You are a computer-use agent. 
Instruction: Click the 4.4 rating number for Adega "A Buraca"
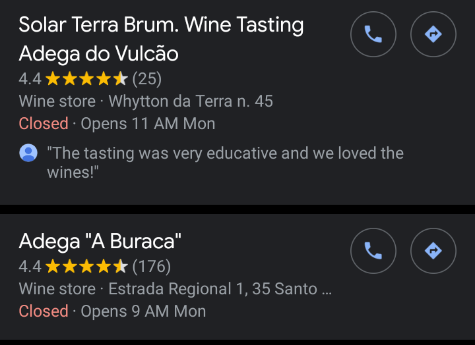click(x=30, y=267)
